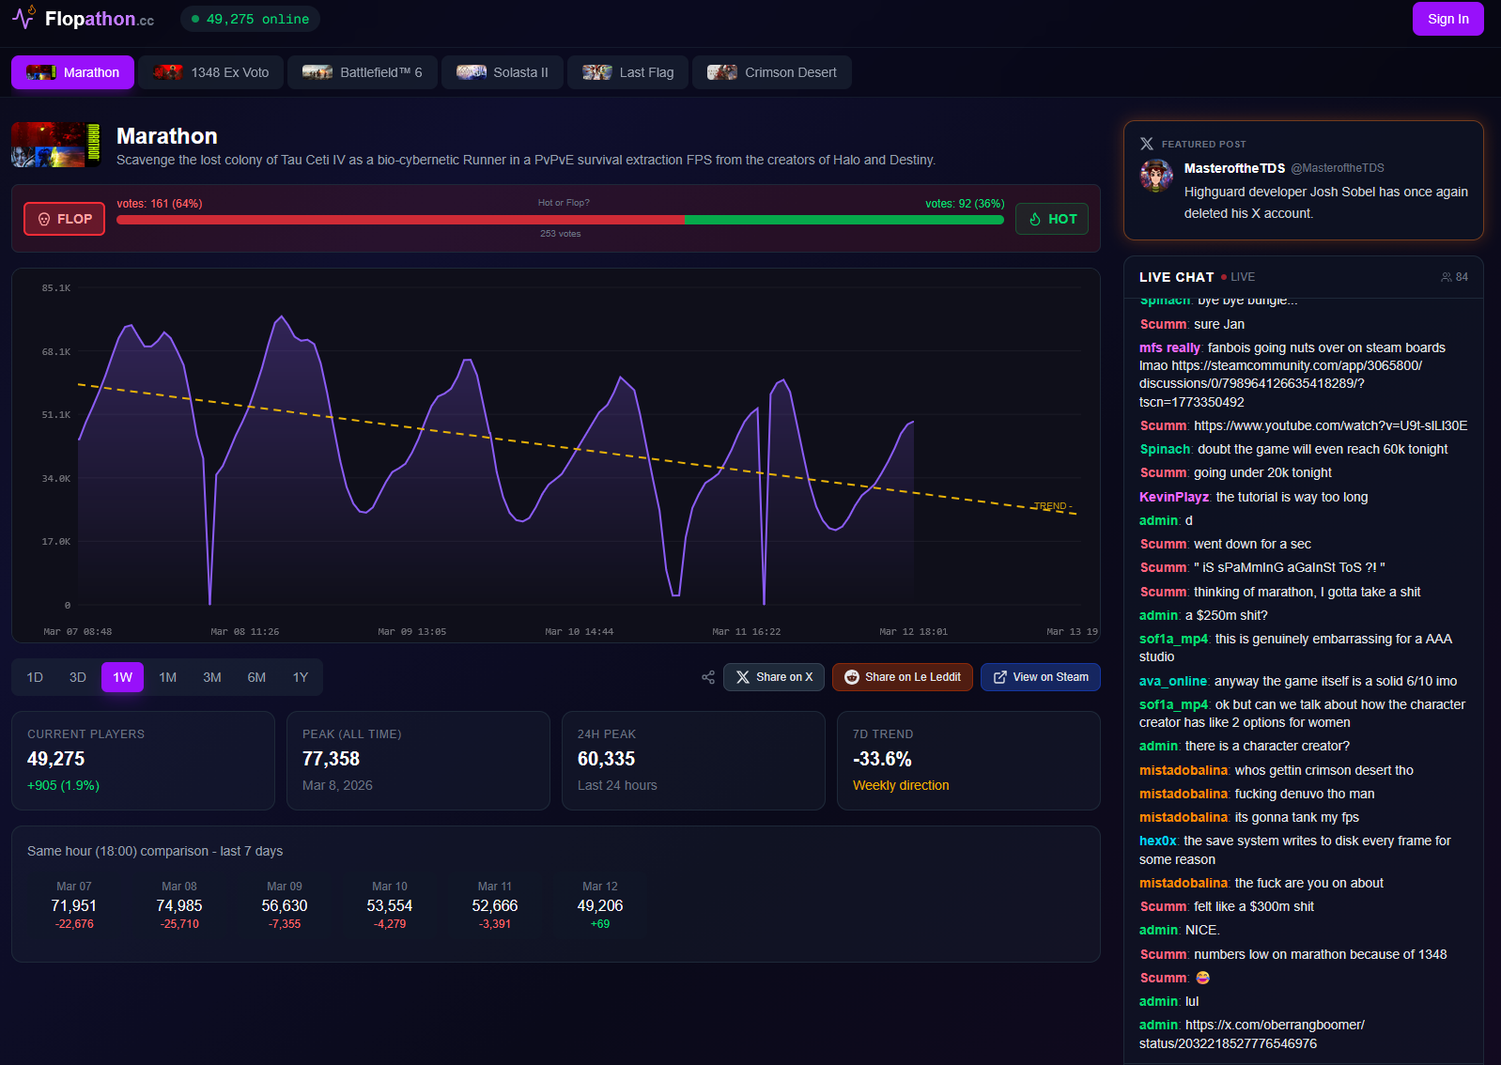Click the Peak (All Time) stat card
This screenshot has width=1501, height=1065.
coord(418,761)
